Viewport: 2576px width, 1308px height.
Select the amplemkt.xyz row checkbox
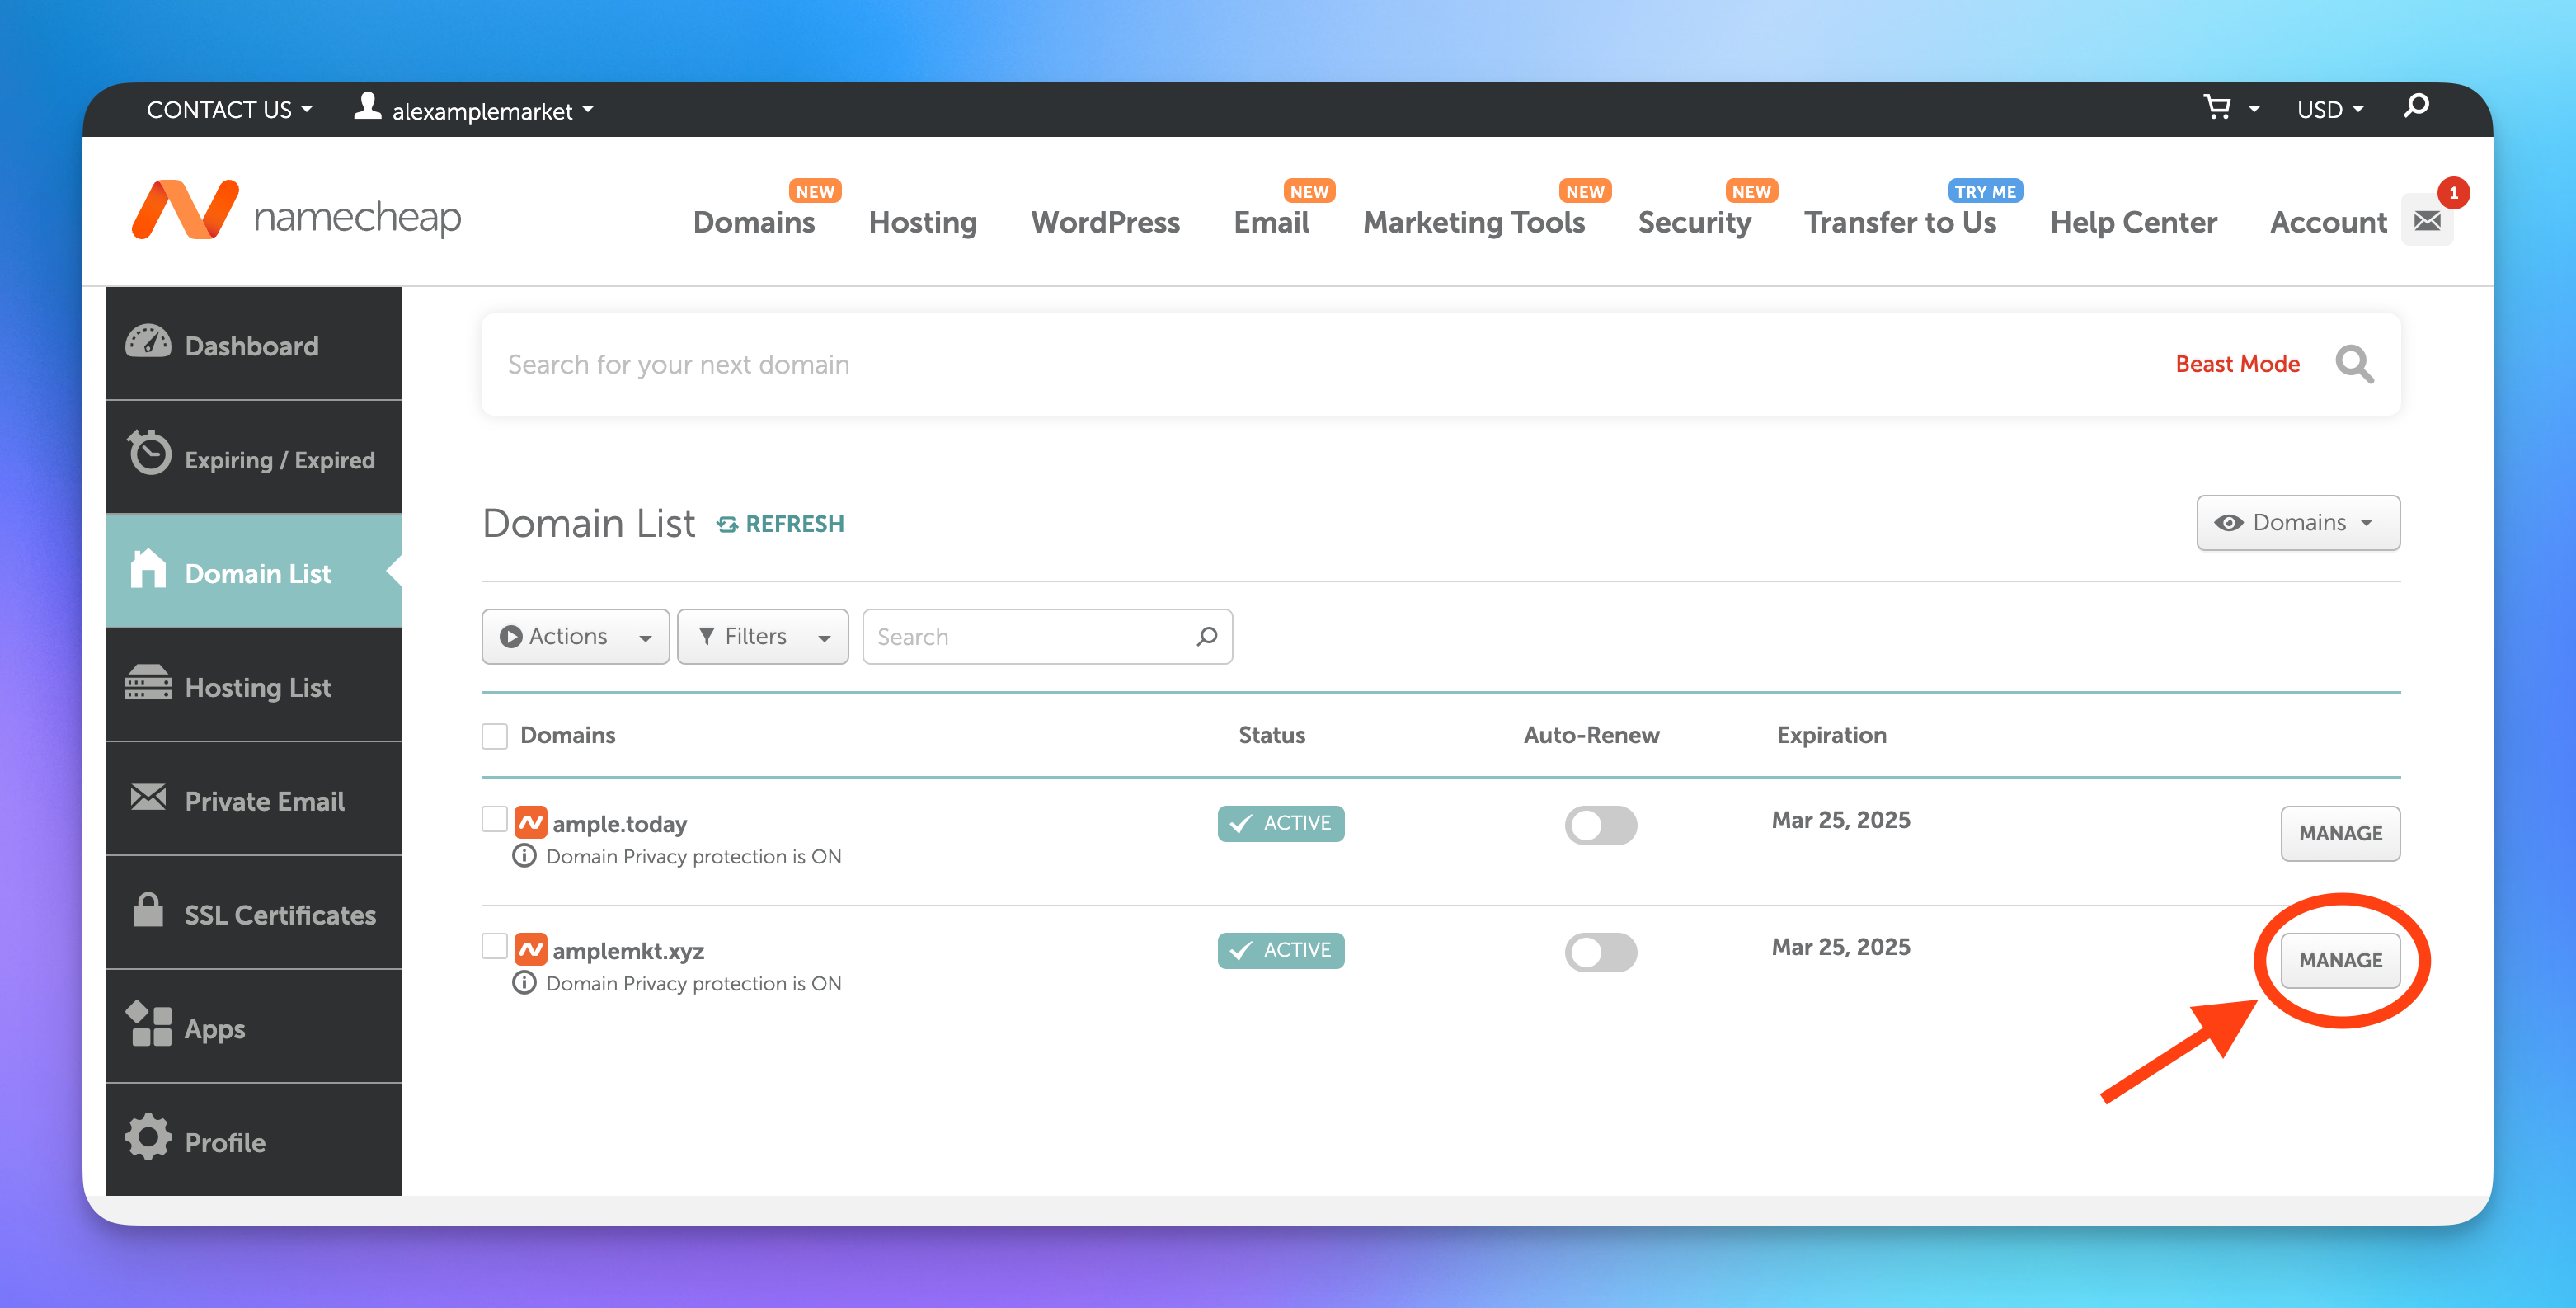click(494, 945)
